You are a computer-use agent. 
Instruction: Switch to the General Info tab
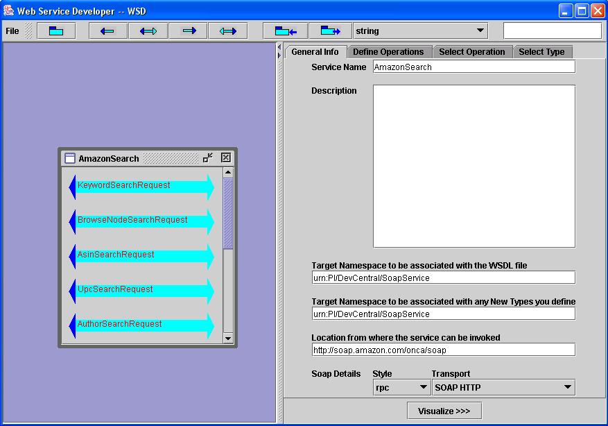point(315,52)
